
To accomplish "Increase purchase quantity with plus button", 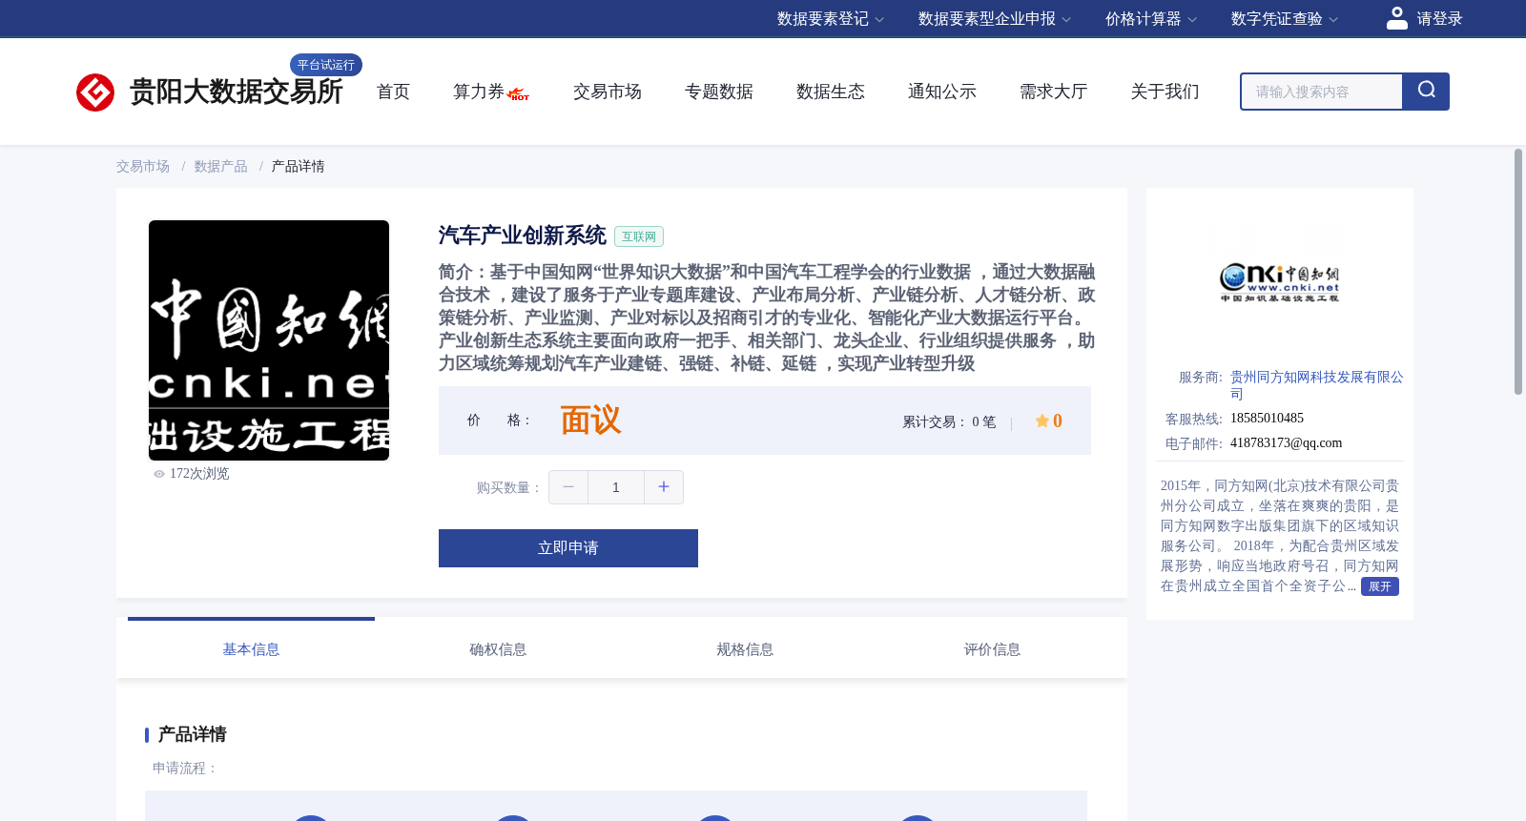I will click(x=664, y=487).
